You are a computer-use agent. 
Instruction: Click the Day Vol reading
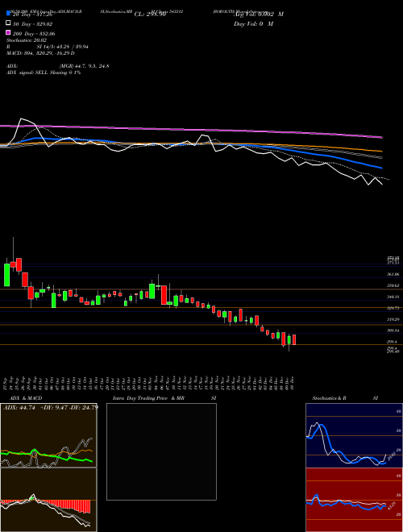coord(253,23)
